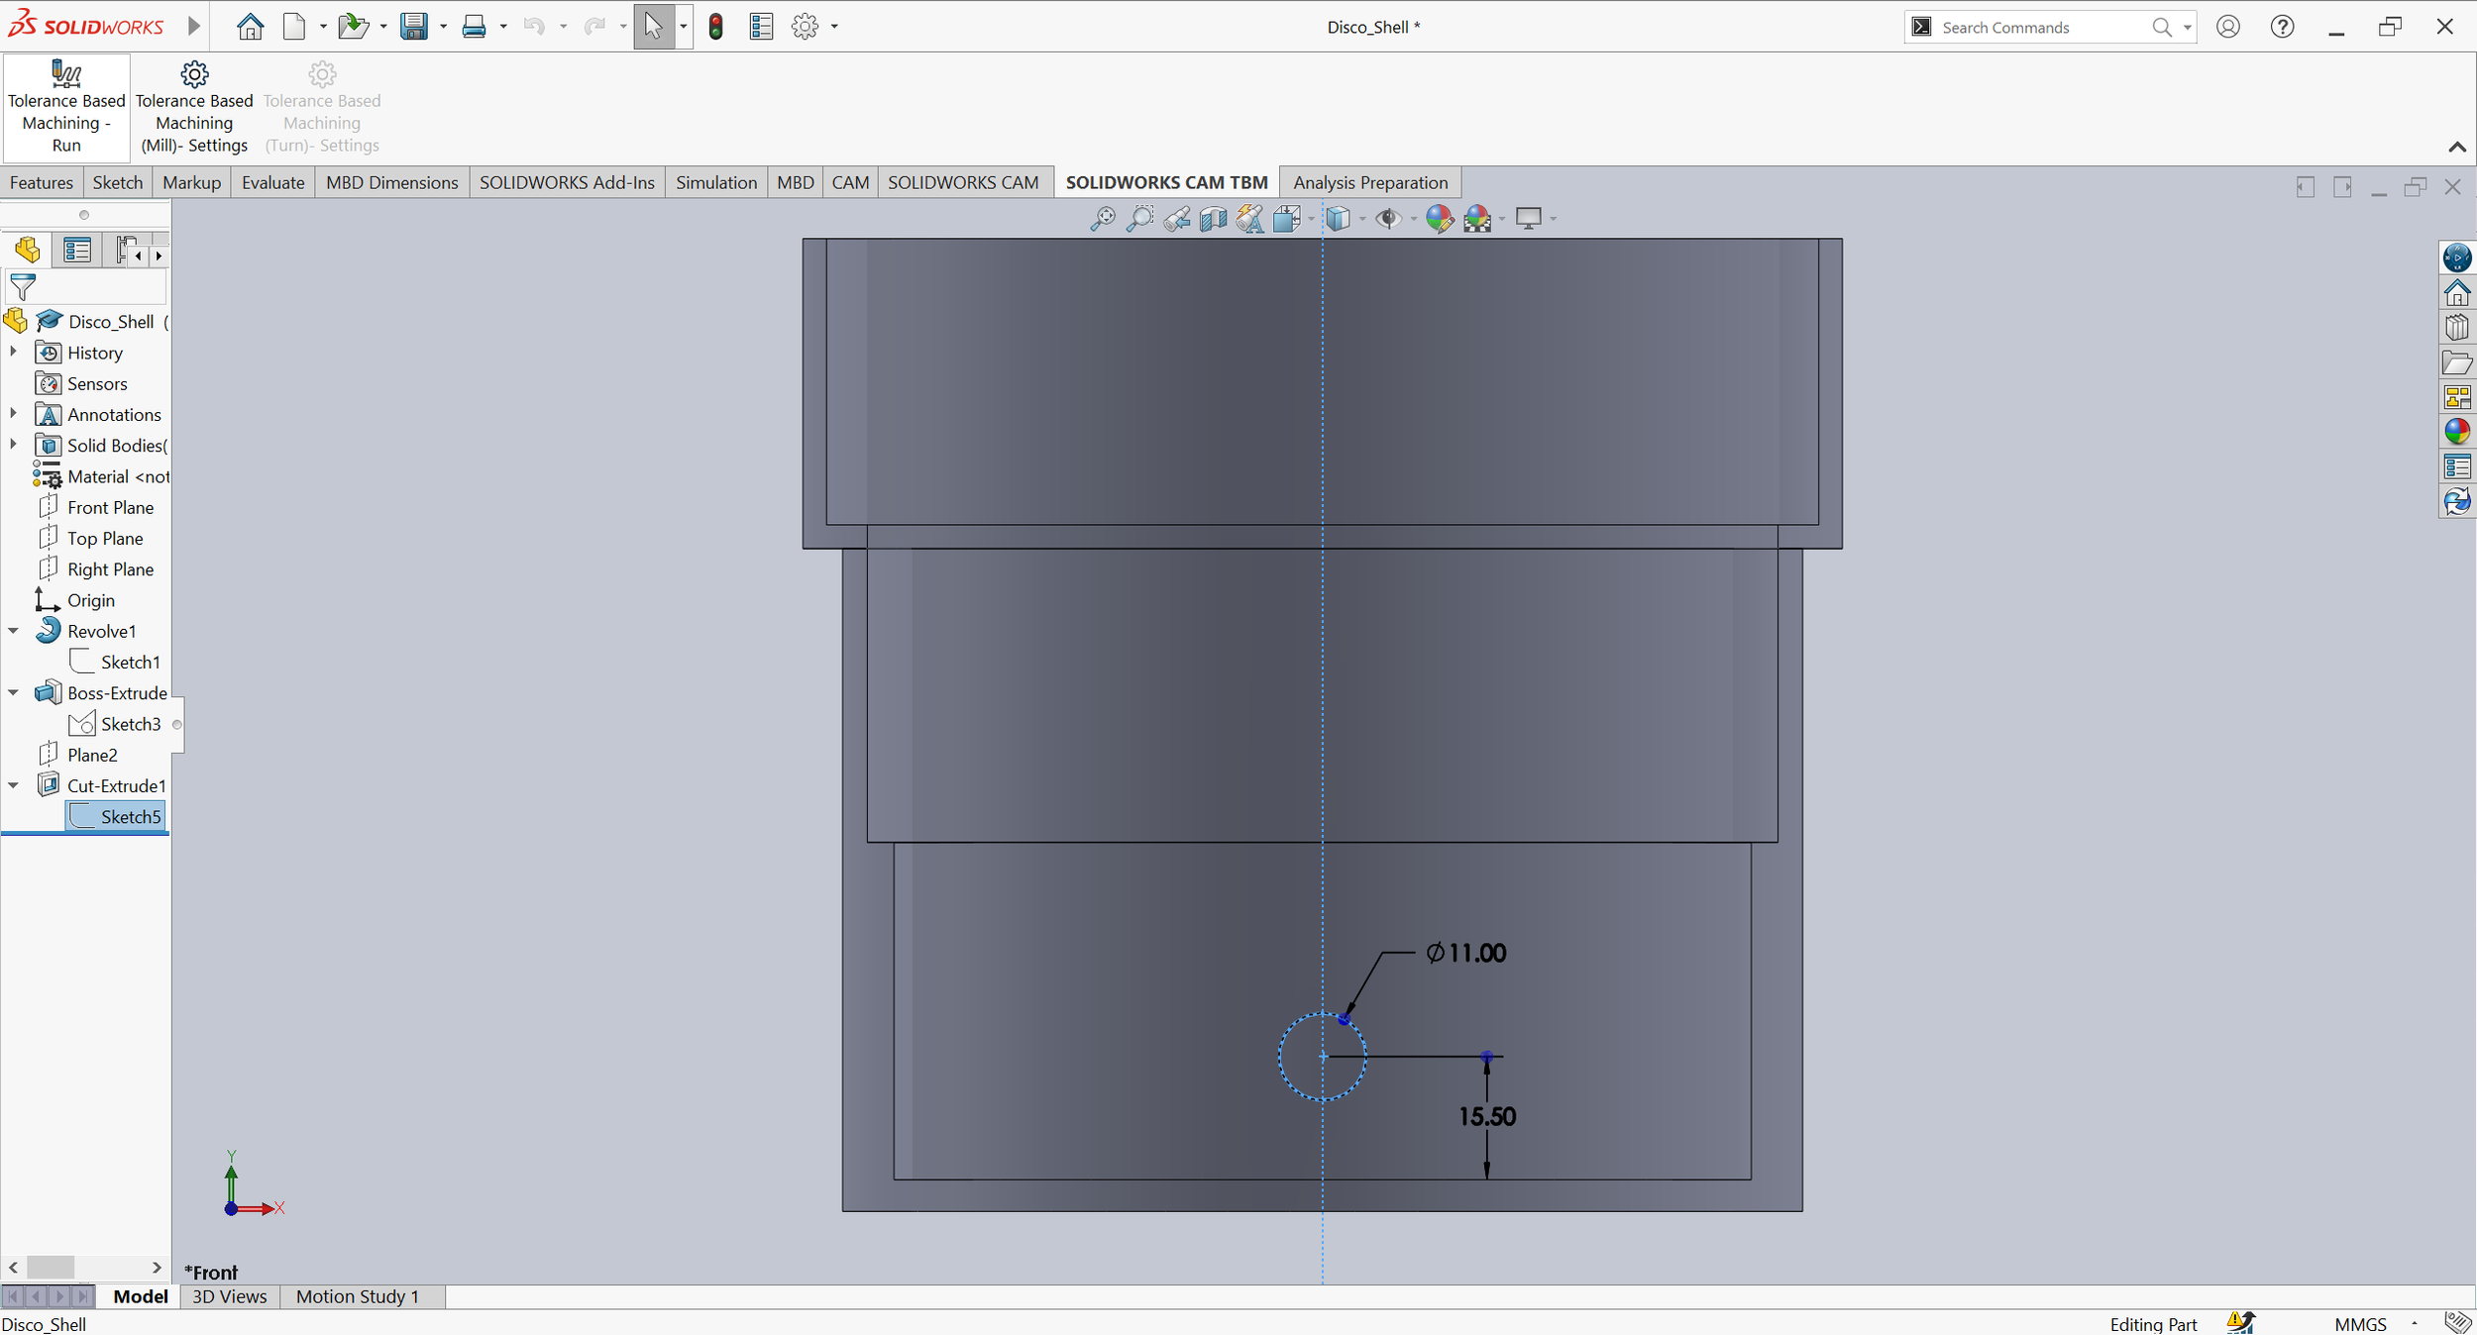Activate the Select cursor tool
Viewport: 2477px width, 1335px height.
tap(653, 27)
